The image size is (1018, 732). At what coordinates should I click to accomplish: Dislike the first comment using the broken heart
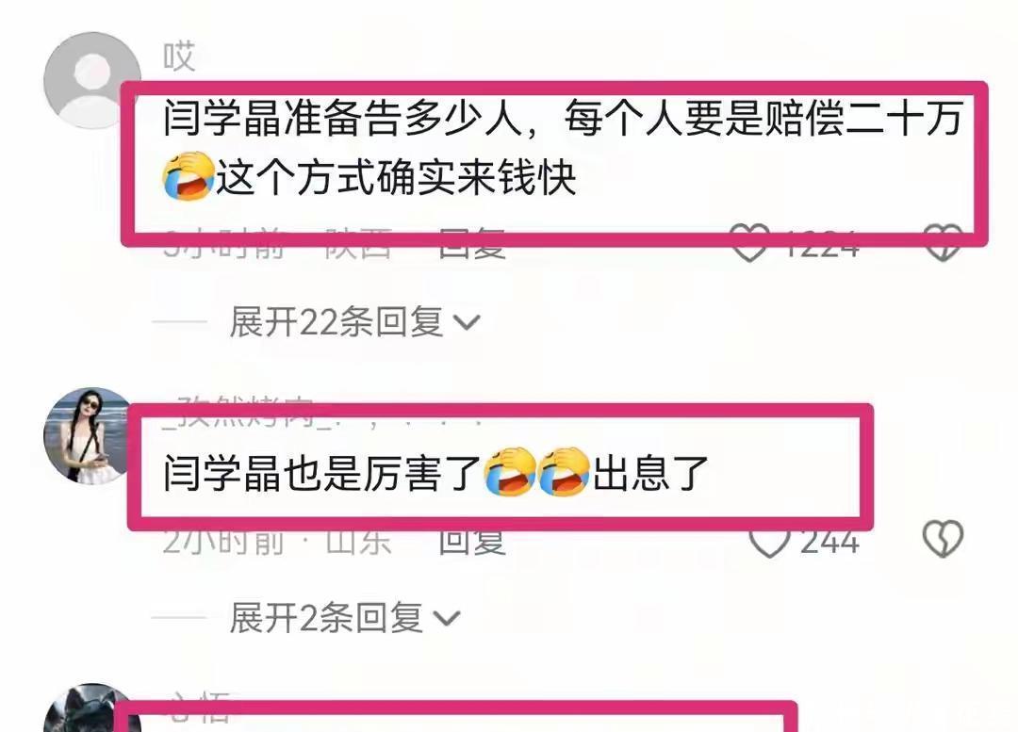[943, 243]
